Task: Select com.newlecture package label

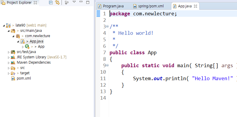Action: [37, 36]
